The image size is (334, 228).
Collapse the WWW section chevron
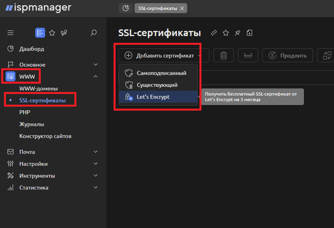(x=96, y=77)
